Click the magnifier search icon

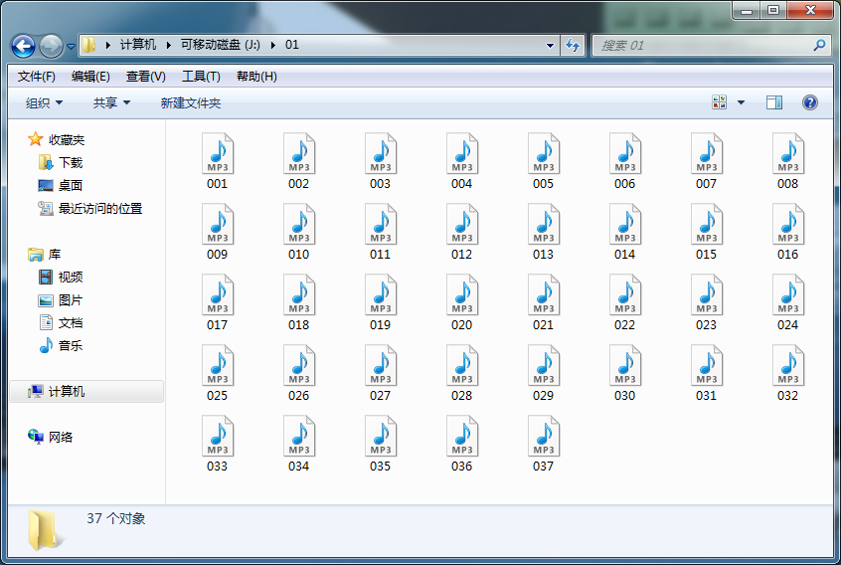point(819,46)
